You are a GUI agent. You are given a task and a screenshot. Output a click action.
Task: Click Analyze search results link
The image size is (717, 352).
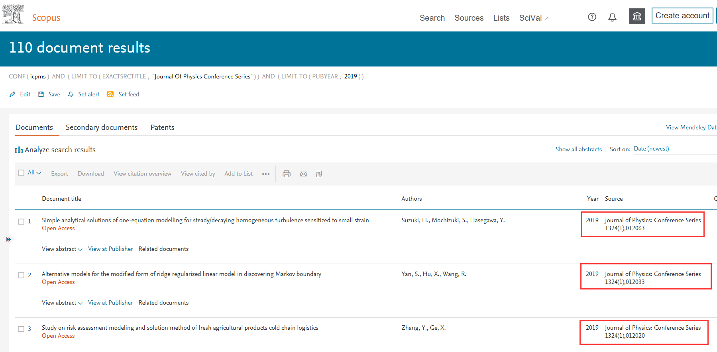[60, 150]
